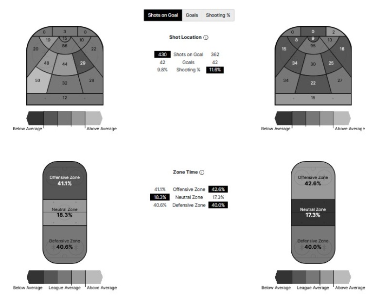Click the Zone Time info icon
The width and height of the screenshot is (389, 307).
click(202, 172)
